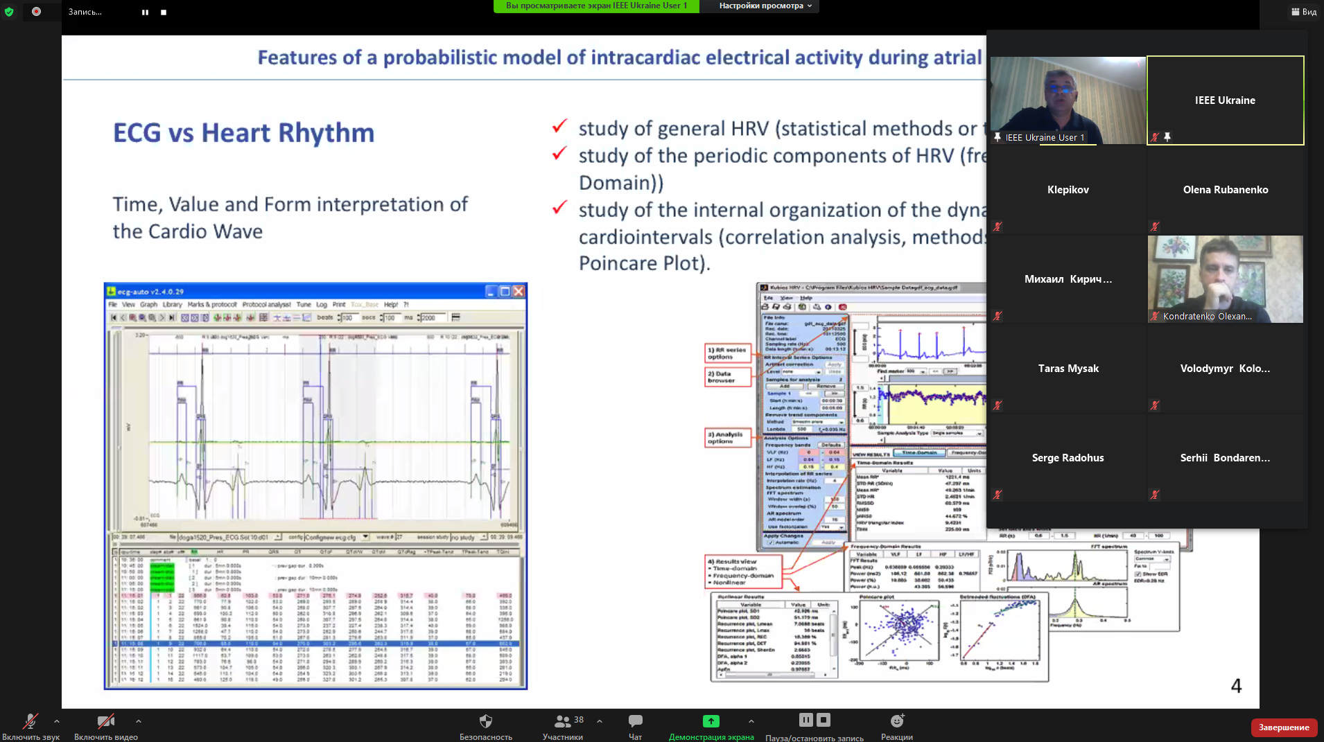Click the Poincare Plot bullet text
The height and width of the screenshot is (742, 1324).
(x=645, y=264)
